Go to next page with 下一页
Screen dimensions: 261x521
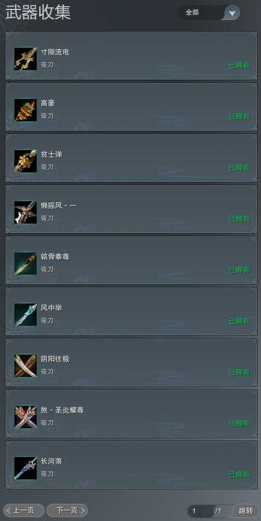[x=67, y=510]
